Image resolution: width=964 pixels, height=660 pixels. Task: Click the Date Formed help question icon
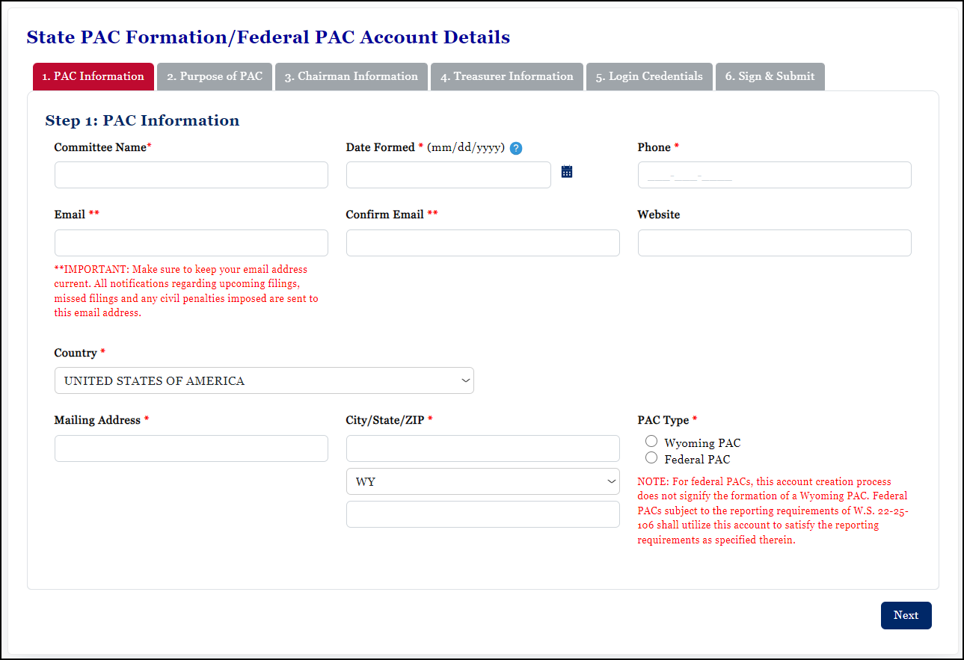(x=515, y=148)
